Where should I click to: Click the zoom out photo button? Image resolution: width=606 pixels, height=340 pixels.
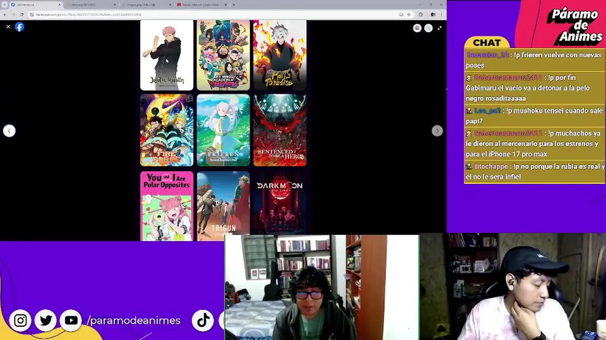click(x=428, y=28)
